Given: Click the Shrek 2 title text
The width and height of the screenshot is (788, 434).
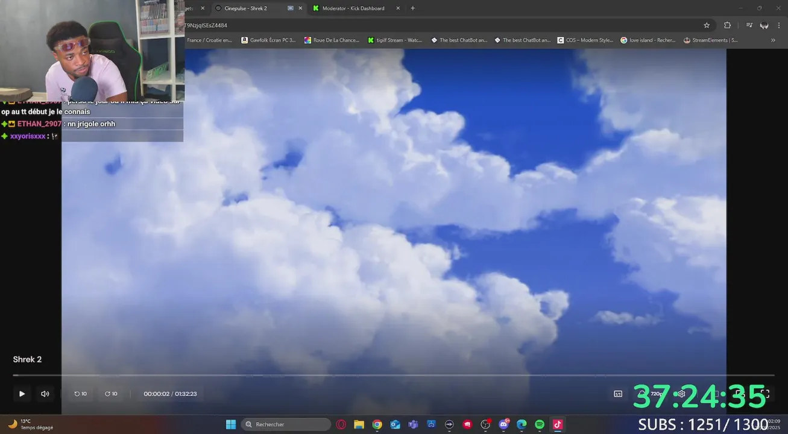Looking at the screenshot, I should click(27, 359).
